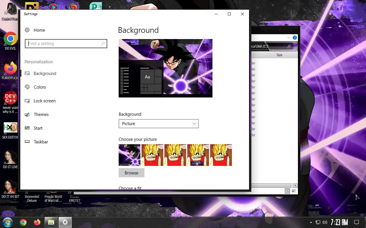The width and height of the screenshot is (366, 228).
Task: Click the blue Help icon in Explorer window
Action: point(295,38)
